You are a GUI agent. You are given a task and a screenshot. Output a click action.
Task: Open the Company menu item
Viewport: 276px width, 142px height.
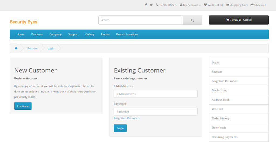coord(56,34)
